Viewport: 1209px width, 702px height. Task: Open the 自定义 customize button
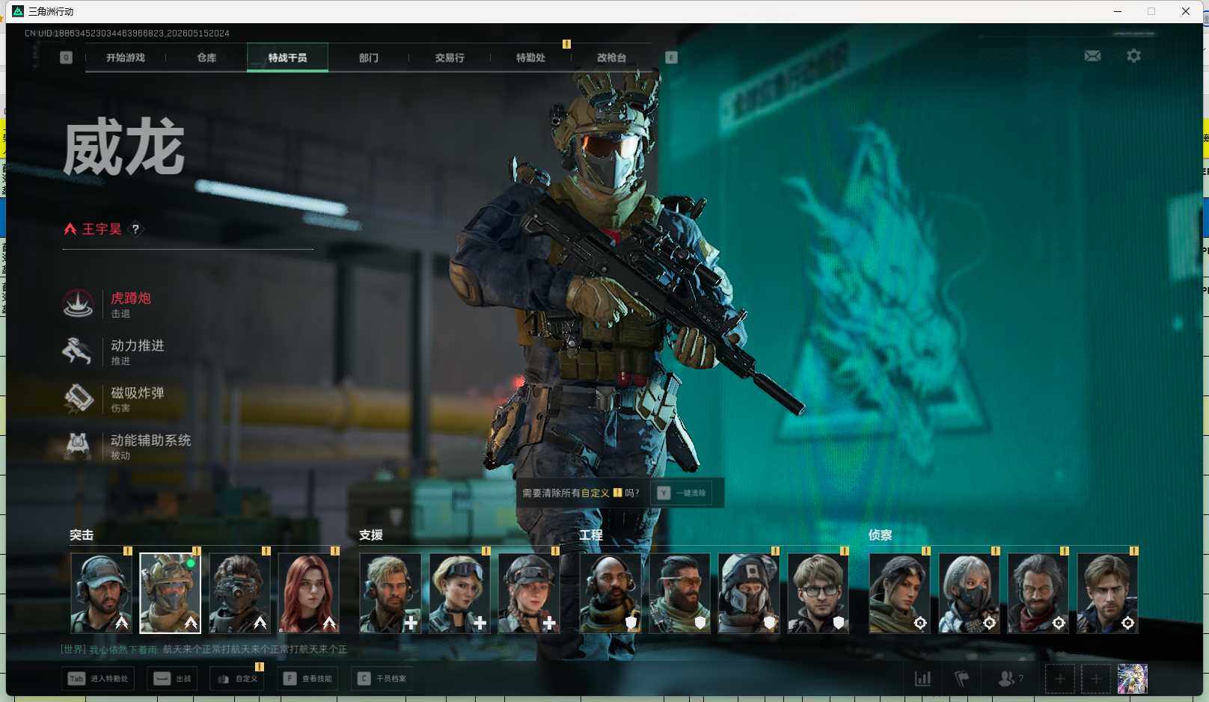[x=237, y=679]
